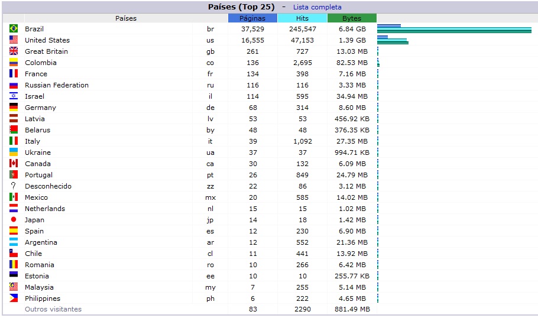Open the Lista completa link
This screenshot has height=318, width=538.
point(319,7)
